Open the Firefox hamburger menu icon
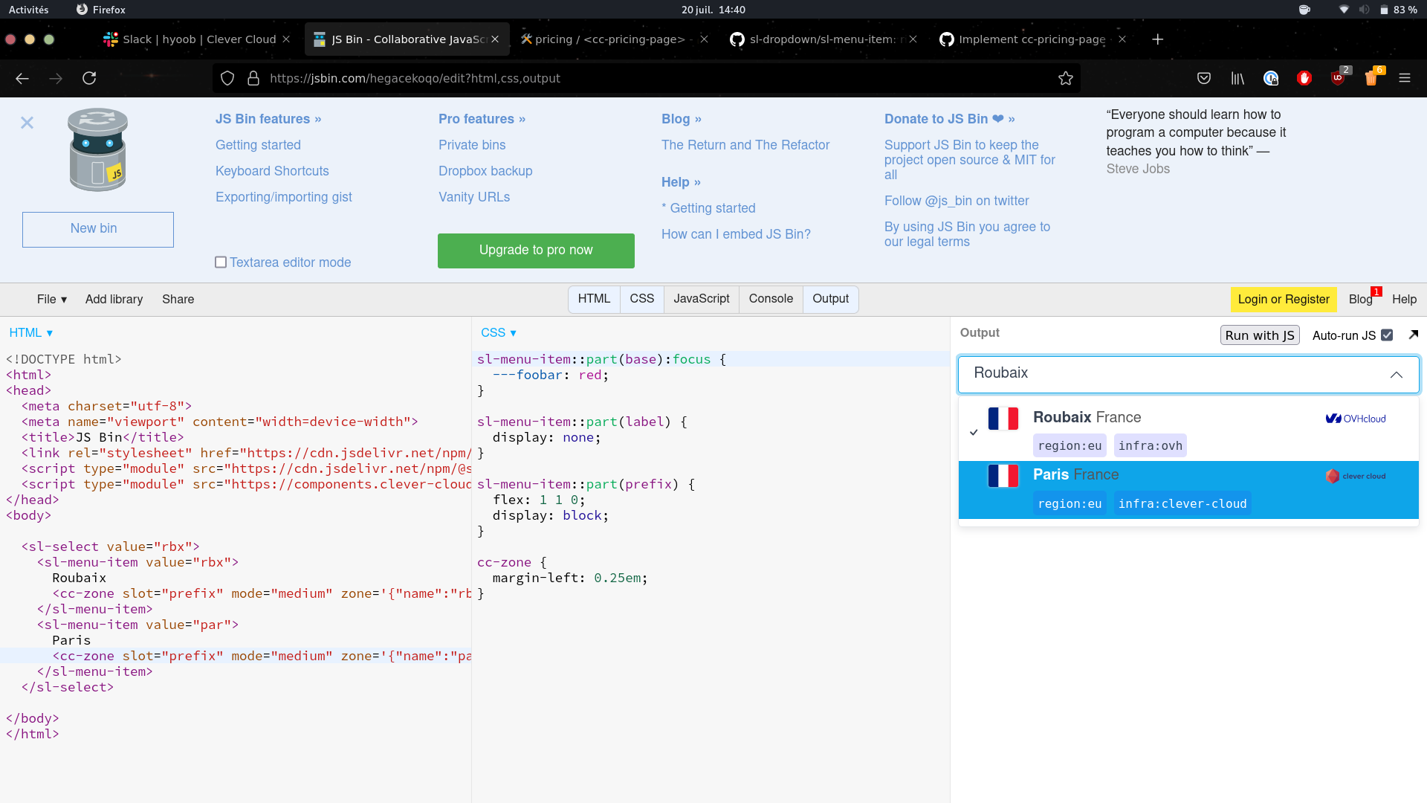The height and width of the screenshot is (803, 1427). point(1404,78)
